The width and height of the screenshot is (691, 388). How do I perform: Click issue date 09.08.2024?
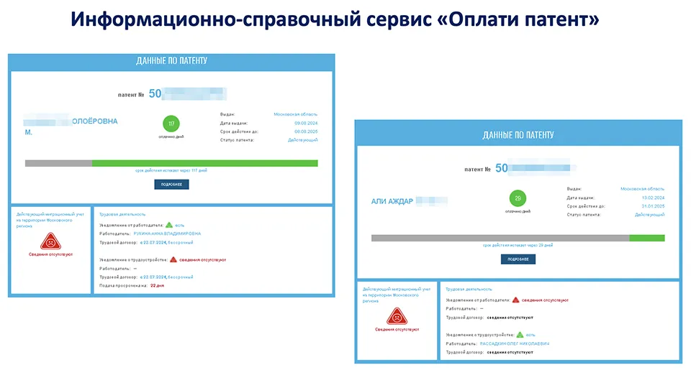pos(306,123)
